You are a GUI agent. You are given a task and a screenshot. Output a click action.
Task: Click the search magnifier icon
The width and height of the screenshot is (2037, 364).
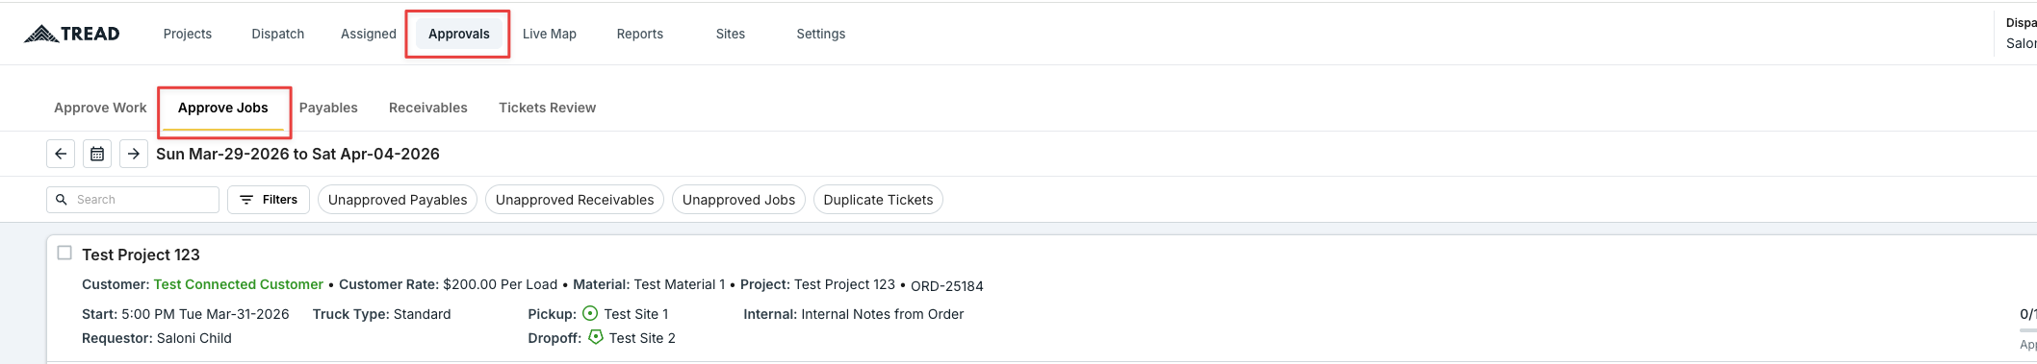pyautogui.click(x=62, y=200)
